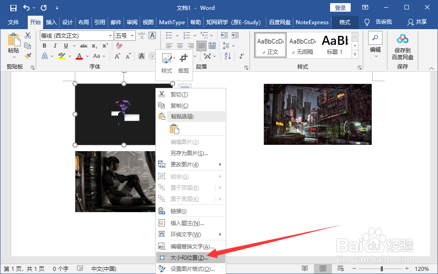
Task: Click the Sort A-Z icon
Action: 228,56
